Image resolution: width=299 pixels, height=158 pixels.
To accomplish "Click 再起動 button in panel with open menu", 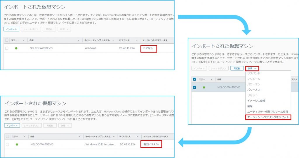I will pyautogui.click(x=237, y=68).
